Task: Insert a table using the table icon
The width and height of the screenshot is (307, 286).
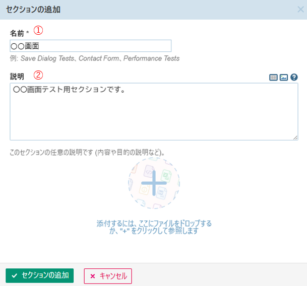Action: click(273, 78)
